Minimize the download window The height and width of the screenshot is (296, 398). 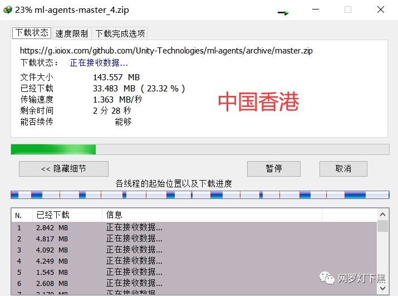(316, 9)
